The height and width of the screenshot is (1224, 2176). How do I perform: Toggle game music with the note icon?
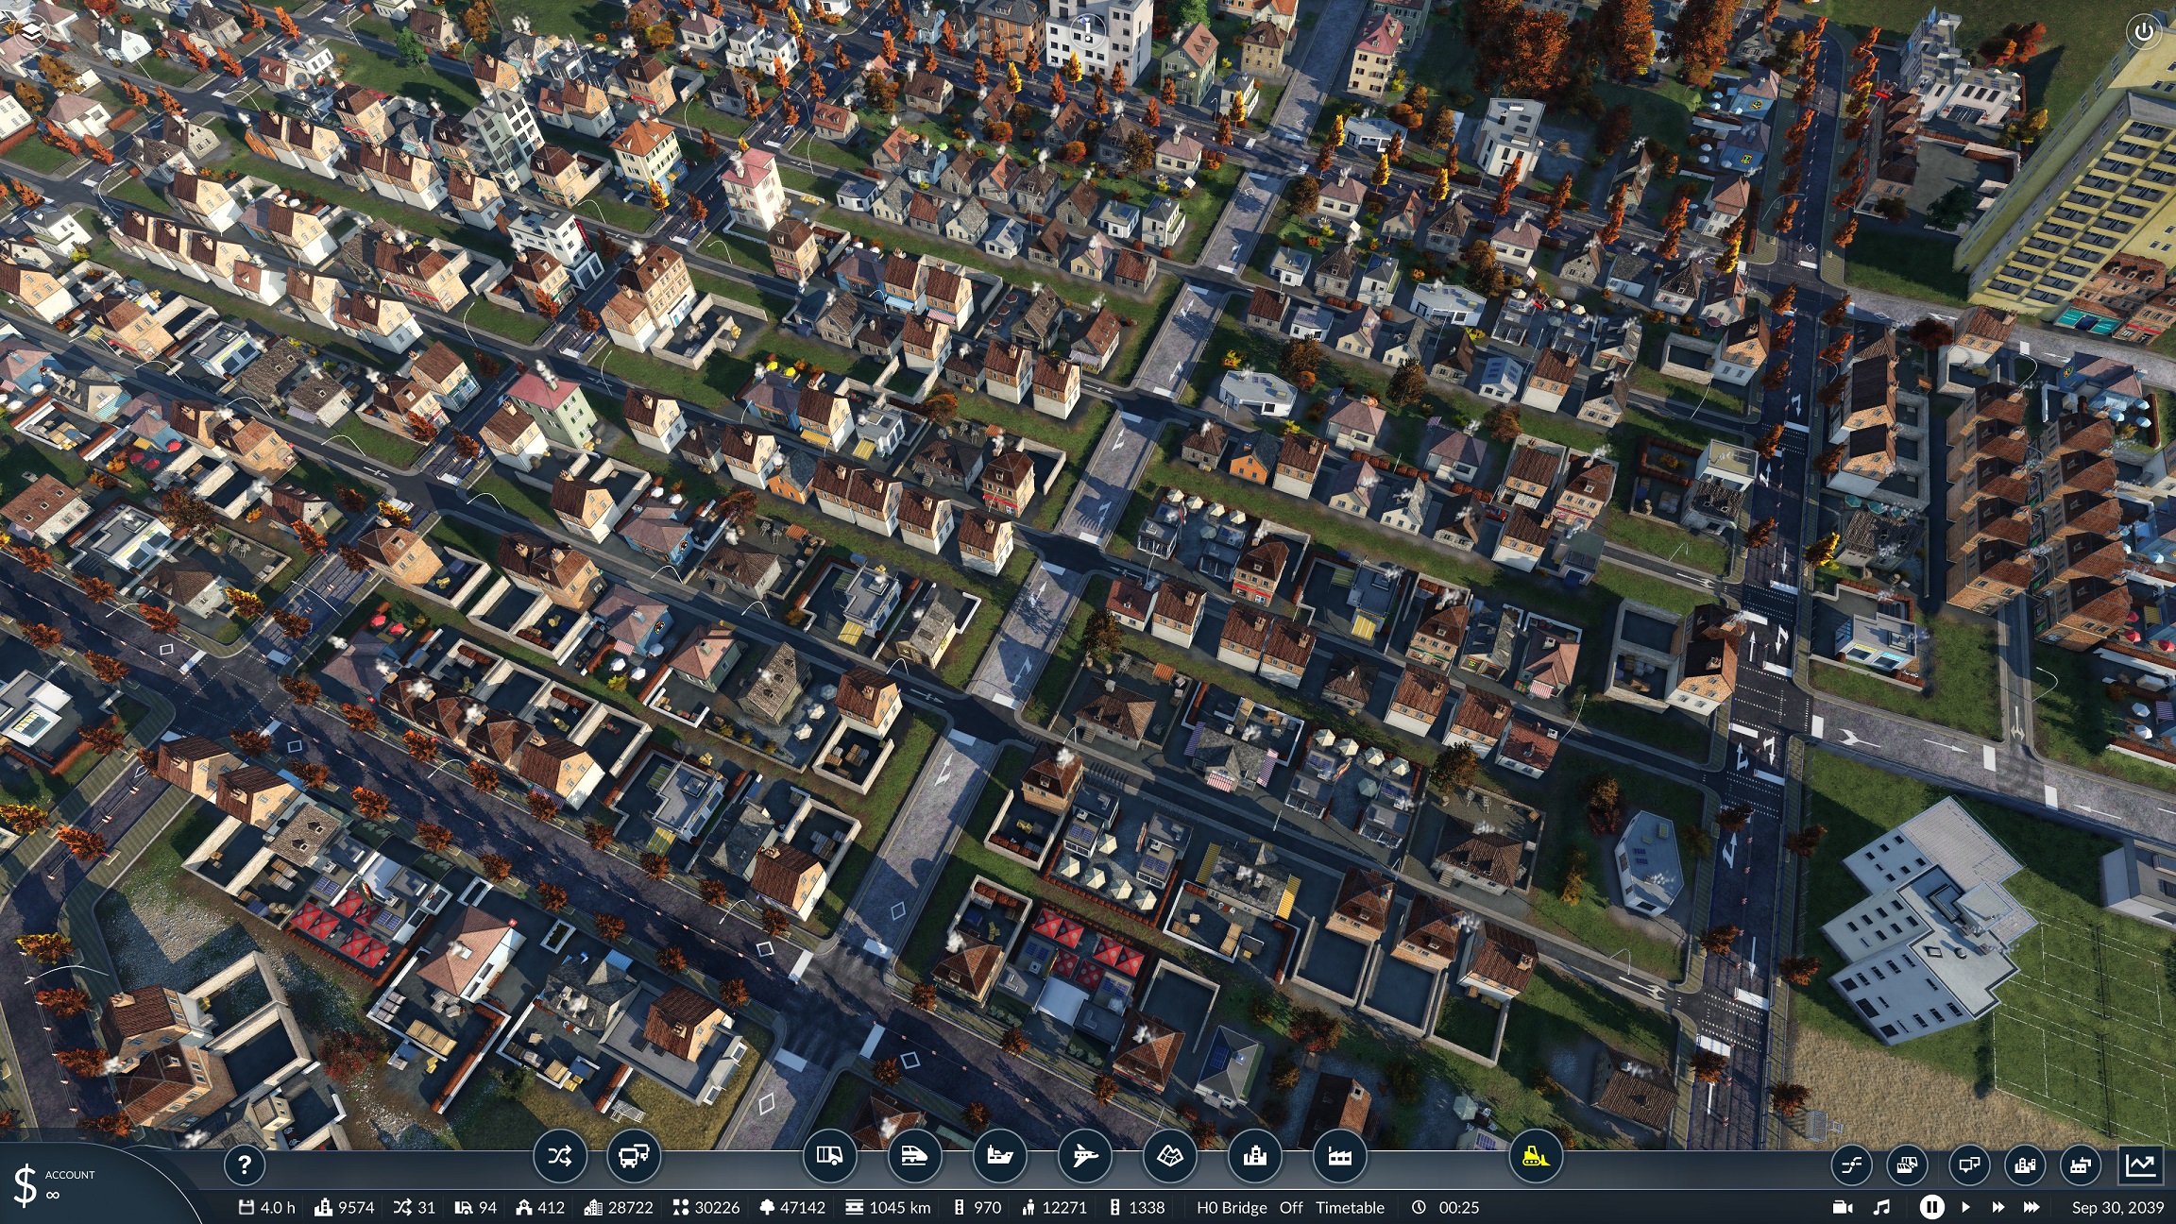[x=1881, y=1207]
